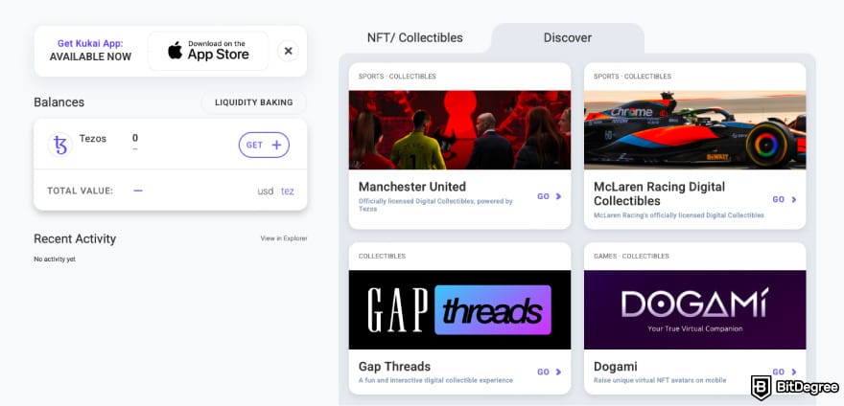Click GO on McLaren Racing Digital Collectibles

[785, 199]
